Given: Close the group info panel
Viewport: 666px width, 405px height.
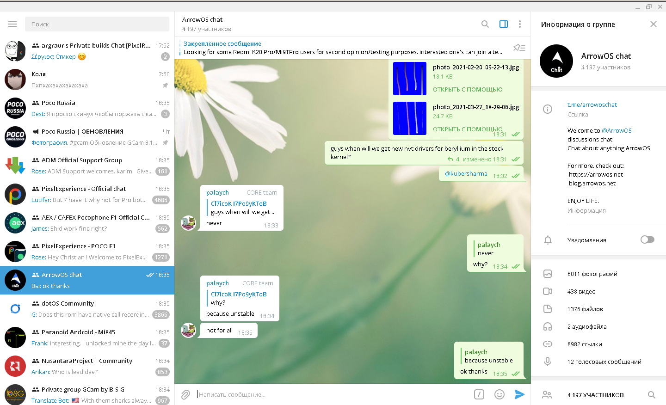Looking at the screenshot, I should tap(654, 24).
